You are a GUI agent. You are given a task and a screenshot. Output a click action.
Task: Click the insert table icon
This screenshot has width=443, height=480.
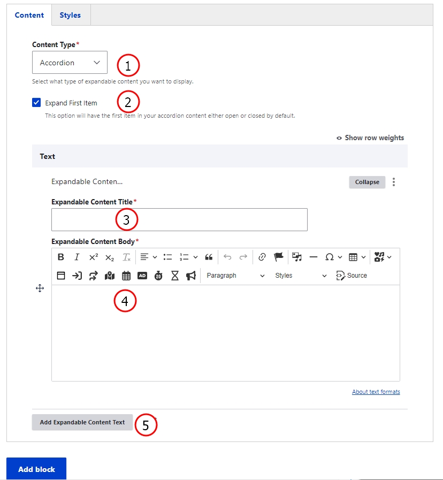353,257
